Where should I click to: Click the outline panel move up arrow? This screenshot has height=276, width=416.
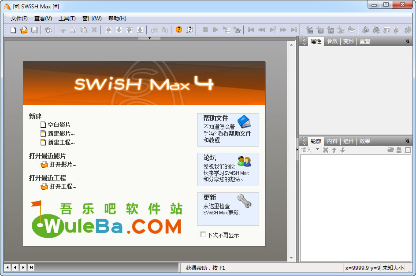coord(334,150)
